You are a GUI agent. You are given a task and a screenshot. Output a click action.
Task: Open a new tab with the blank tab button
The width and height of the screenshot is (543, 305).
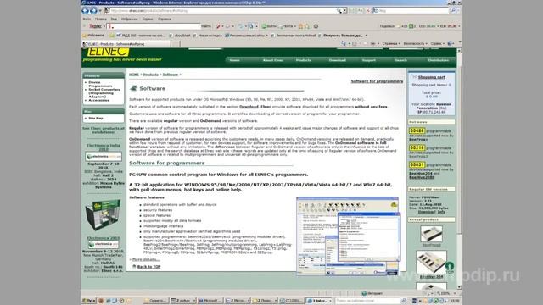coord(176,44)
